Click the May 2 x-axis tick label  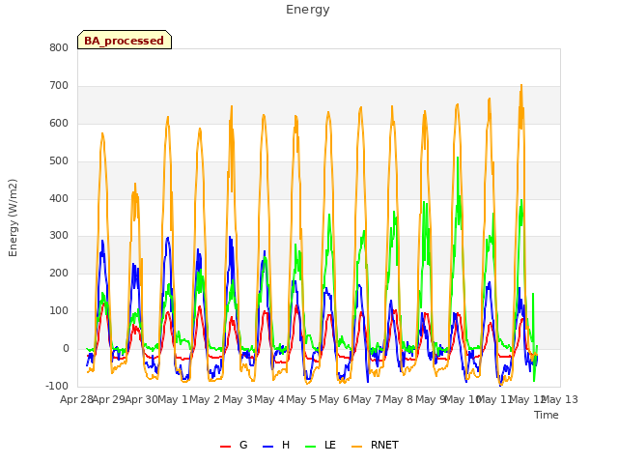pos(205,399)
